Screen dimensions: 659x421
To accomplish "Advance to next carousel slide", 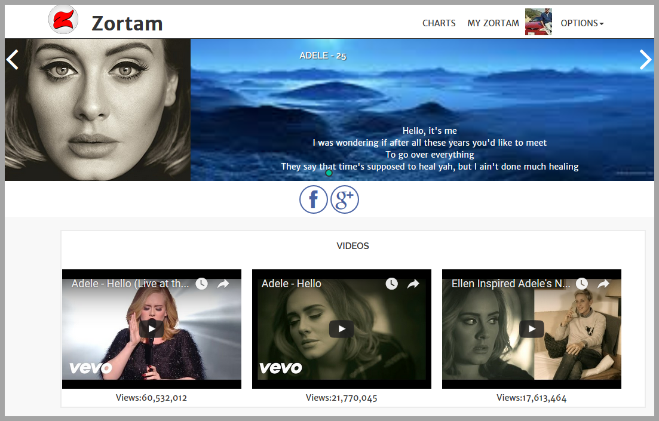I will click(x=645, y=59).
